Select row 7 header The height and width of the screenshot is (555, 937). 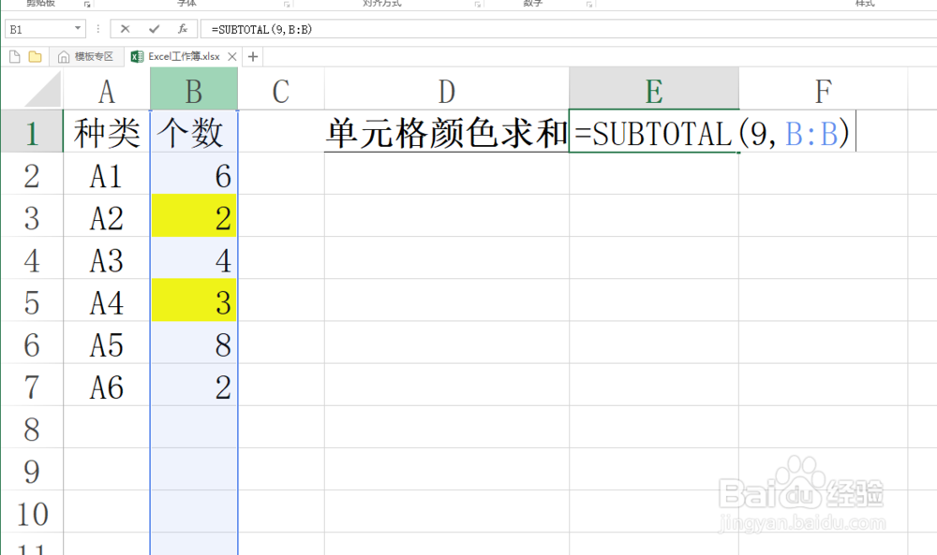click(x=32, y=386)
